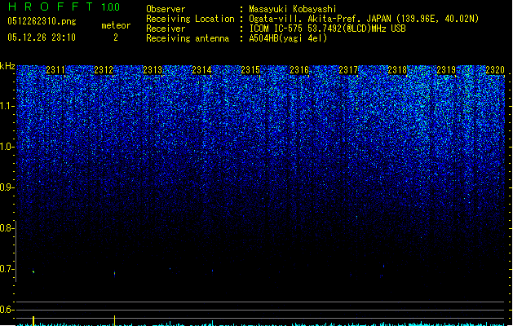Click the 2313 time marker
Image resolution: width=513 pixels, height=326 pixels.
pos(153,69)
